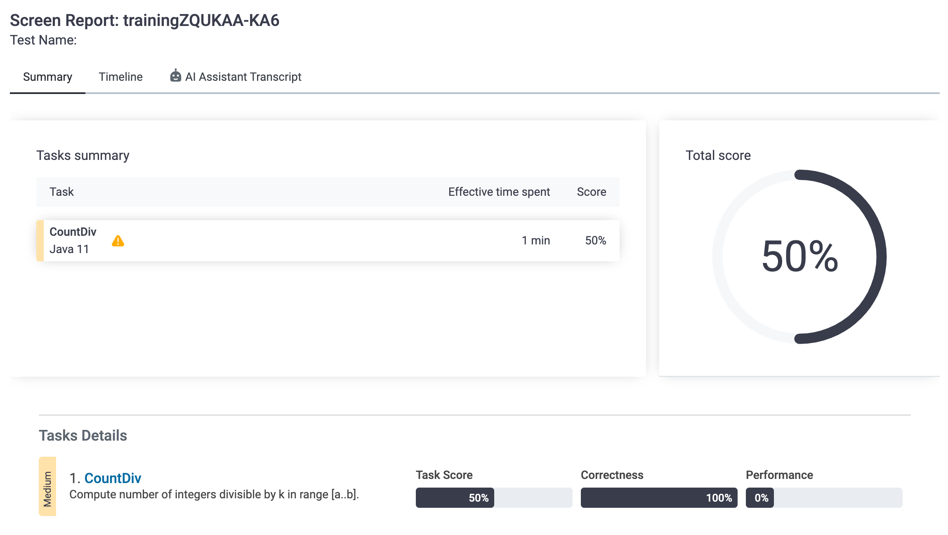Click the Score column header
Viewport: 948px width, 535px height.
[591, 192]
